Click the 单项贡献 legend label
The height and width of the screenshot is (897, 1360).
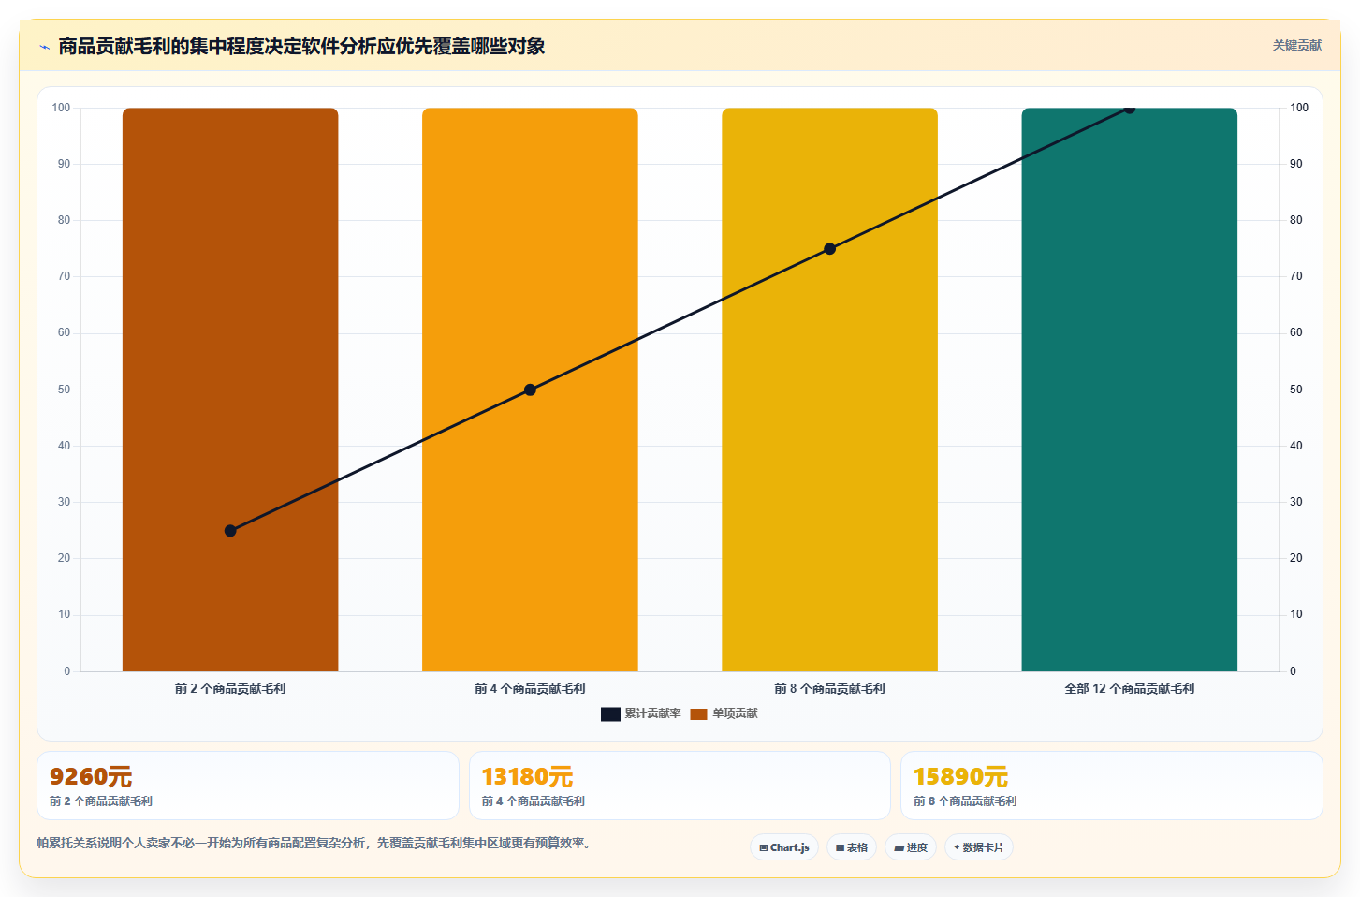pyautogui.click(x=735, y=713)
